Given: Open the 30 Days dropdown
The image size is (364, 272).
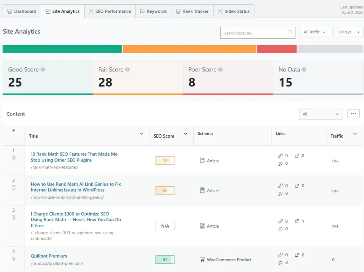Looking at the screenshot, I should (348, 32).
